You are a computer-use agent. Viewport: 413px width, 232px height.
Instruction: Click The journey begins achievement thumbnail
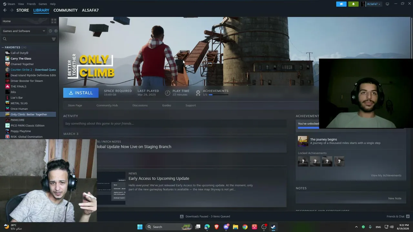click(303, 141)
